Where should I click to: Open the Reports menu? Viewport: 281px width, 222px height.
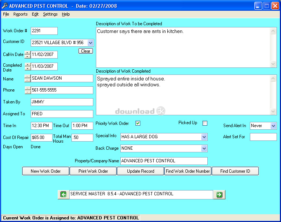coord(20,14)
